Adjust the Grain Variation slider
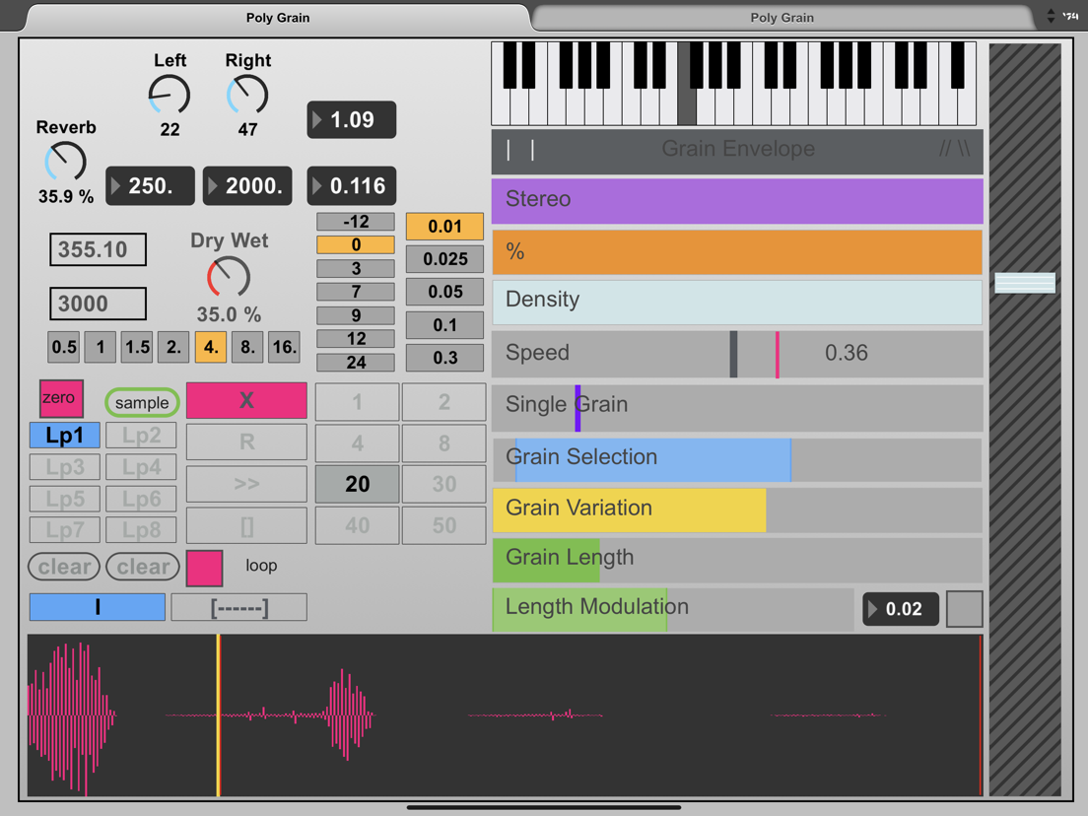 (x=737, y=510)
